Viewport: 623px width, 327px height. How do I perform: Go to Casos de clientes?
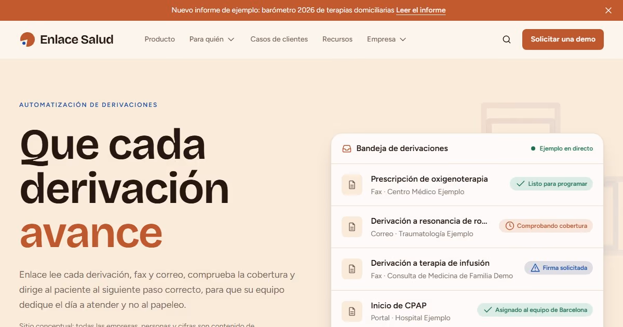[x=279, y=39]
